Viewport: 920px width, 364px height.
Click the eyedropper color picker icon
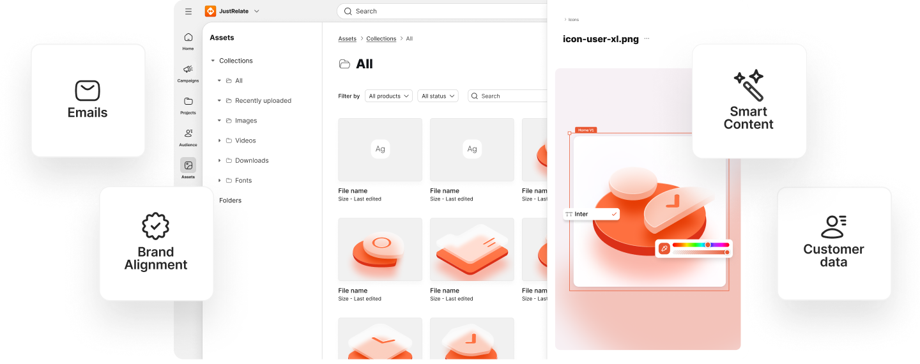(x=664, y=248)
